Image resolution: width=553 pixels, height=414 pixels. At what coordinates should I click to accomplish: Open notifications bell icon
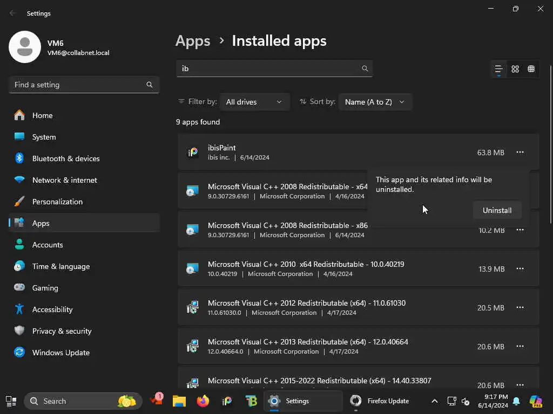pos(516,401)
